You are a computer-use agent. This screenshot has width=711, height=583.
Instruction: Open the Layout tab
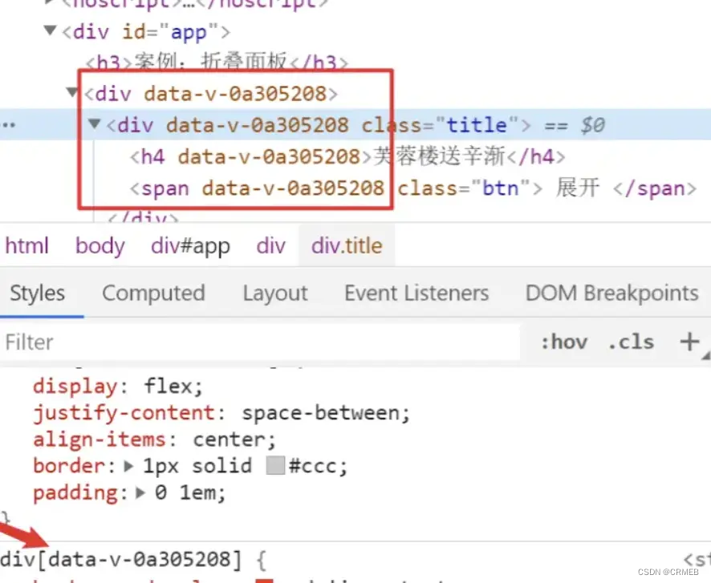(275, 294)
